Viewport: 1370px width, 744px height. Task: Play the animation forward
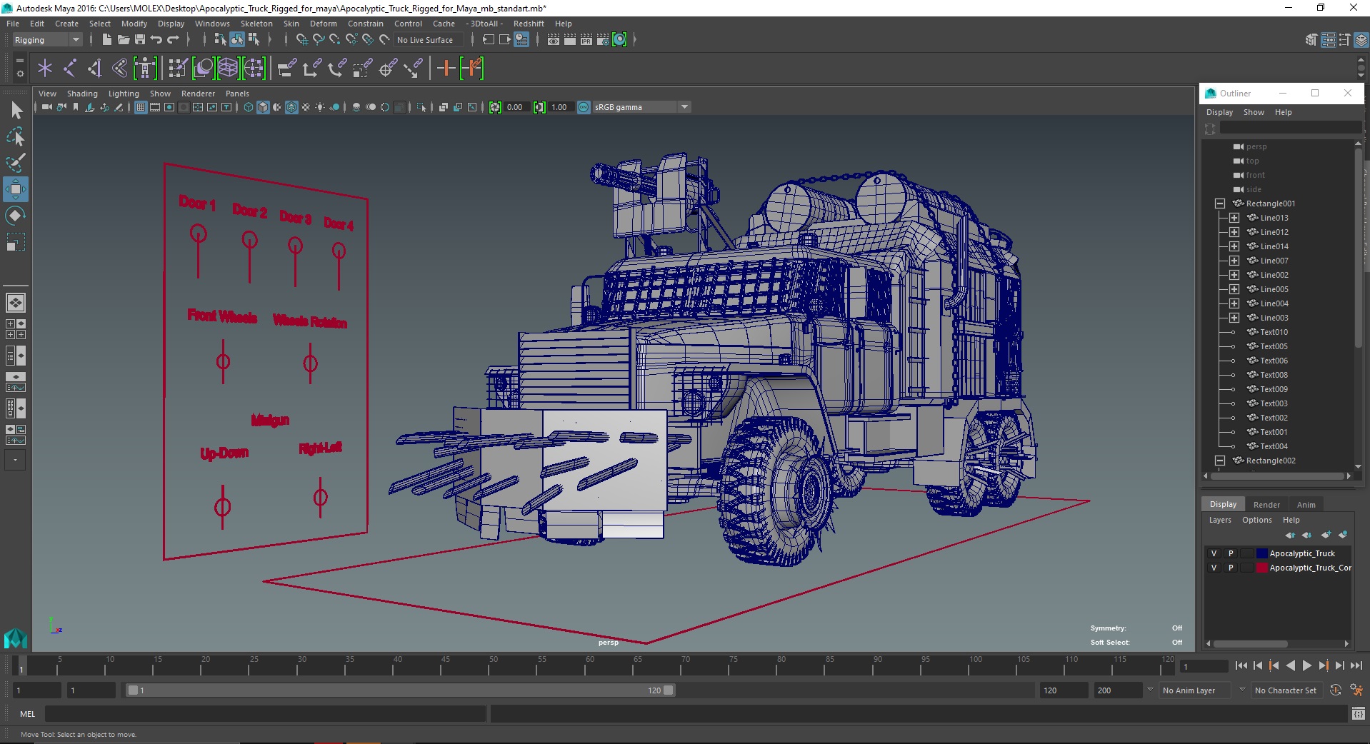click(1306, 665)
